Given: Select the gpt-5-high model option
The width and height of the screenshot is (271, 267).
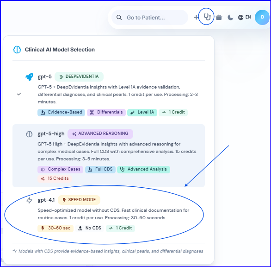Looking at the screenshot, I should pyautogui.click(x=109, y=156).
